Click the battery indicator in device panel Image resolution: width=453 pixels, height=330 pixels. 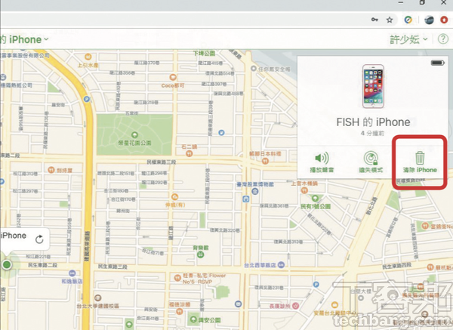(x=438, y=63)
